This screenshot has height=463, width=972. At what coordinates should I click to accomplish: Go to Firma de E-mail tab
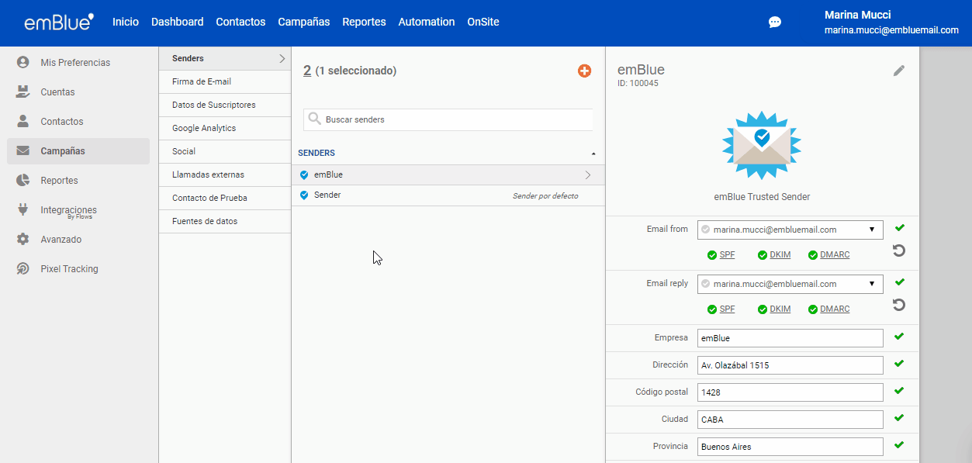[x=202, y=81]
